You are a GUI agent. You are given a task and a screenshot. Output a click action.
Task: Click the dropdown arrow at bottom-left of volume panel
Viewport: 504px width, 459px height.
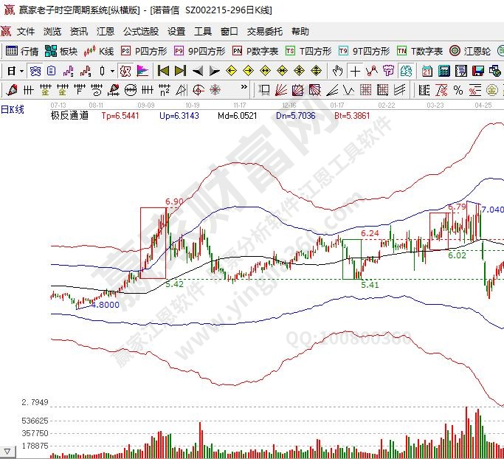[x=8, y=449]
